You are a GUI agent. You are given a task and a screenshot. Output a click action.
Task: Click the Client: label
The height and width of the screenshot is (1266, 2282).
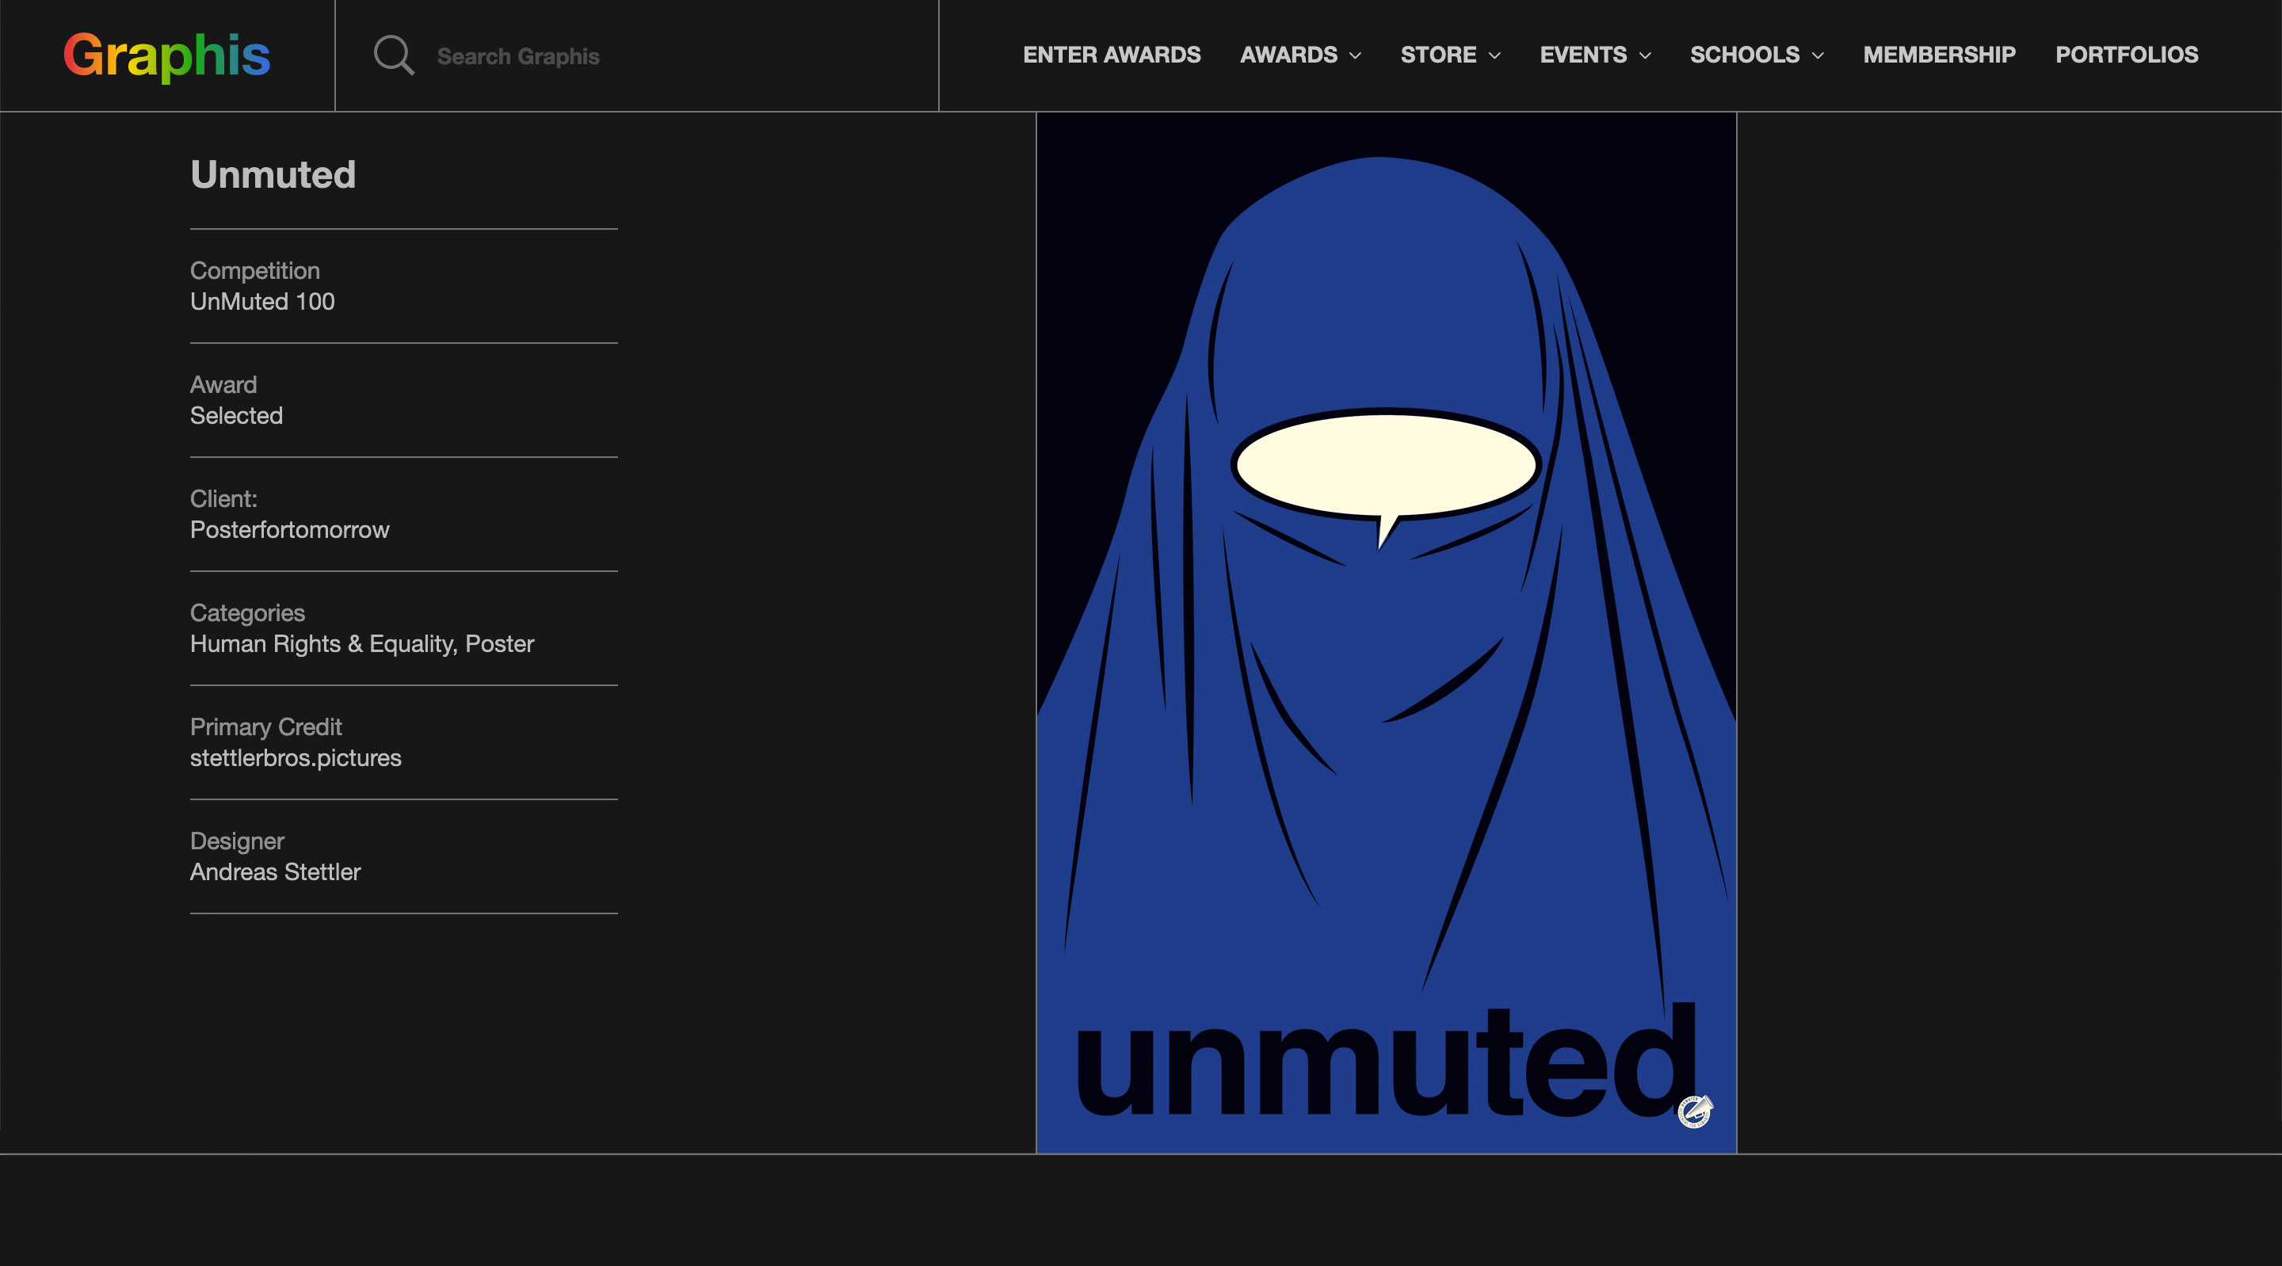pos(223,499)
